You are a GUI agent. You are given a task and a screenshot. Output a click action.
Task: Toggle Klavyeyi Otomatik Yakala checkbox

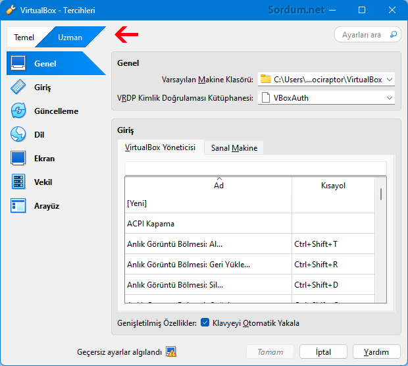pos(205,323)
